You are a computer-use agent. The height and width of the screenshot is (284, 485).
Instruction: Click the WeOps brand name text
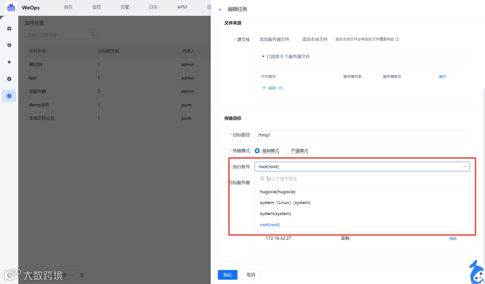[x=31, y=8]
